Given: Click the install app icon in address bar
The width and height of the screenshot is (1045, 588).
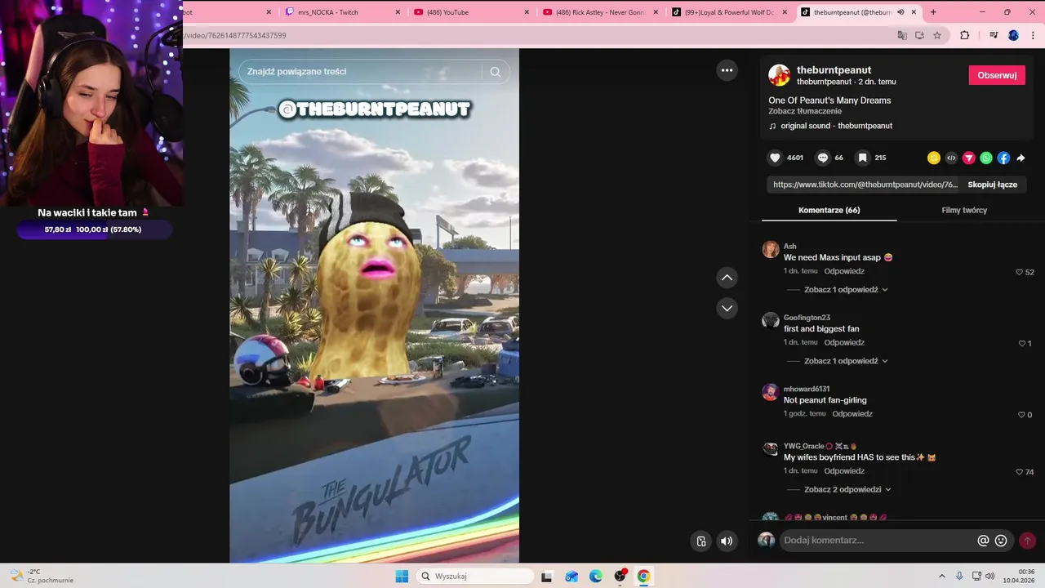Looking at the screenshot, I should pos(919,35).
